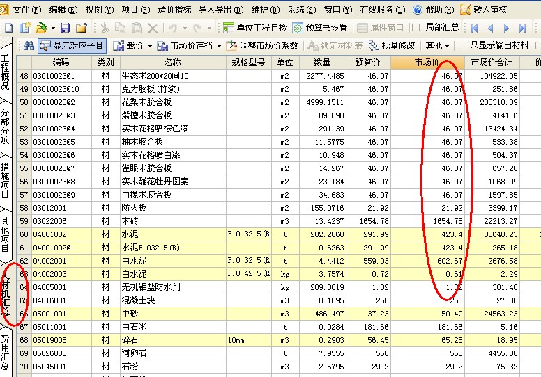Click the 编码 column header
Screen dimensions: 541x377
(61, 63)
